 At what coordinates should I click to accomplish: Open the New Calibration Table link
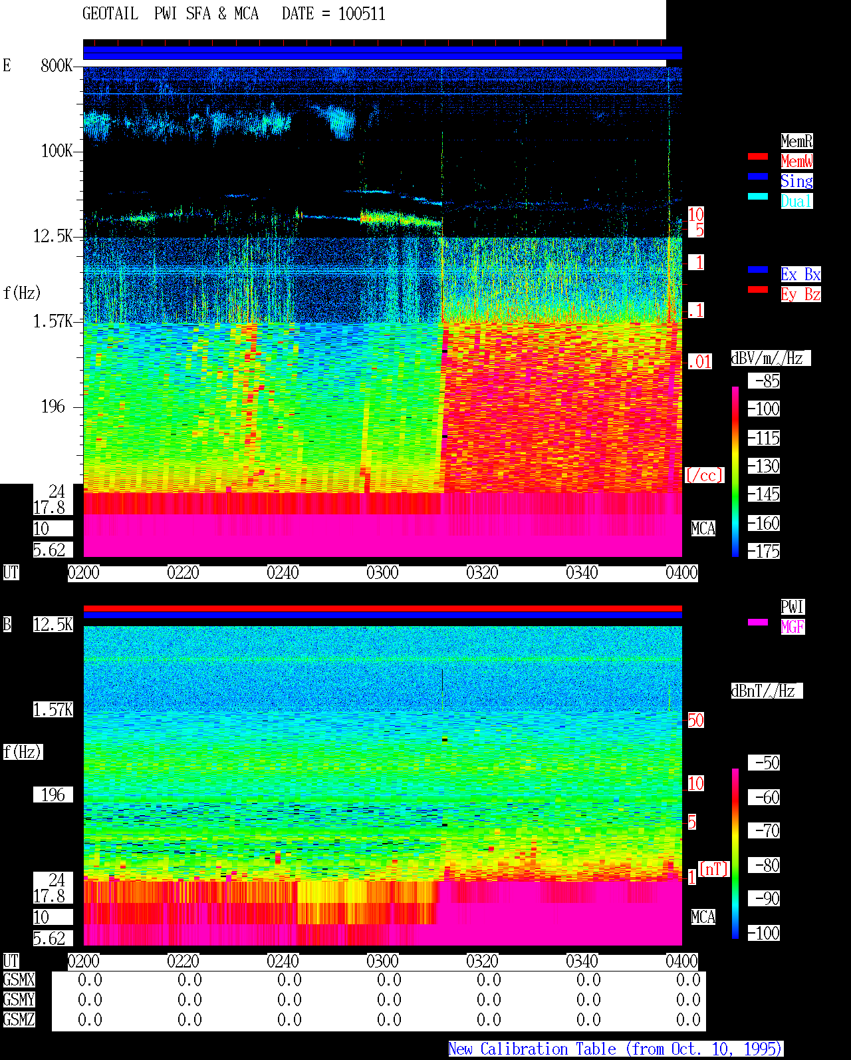[616, 1049]
